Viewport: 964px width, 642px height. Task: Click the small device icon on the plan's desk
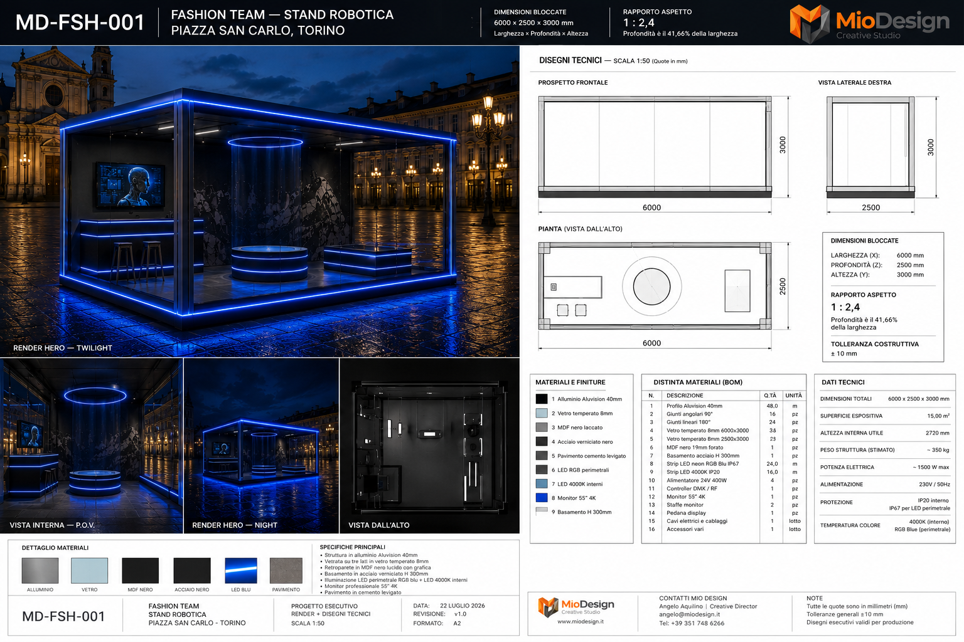point(554,287)
